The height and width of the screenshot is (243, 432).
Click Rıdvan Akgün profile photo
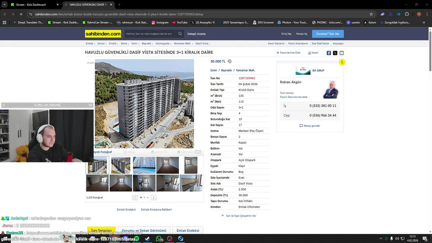(x=331, y=89)
